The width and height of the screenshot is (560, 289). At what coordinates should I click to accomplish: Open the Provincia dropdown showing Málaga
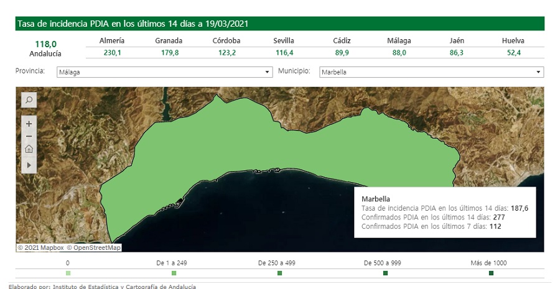(x=164, y=72)
